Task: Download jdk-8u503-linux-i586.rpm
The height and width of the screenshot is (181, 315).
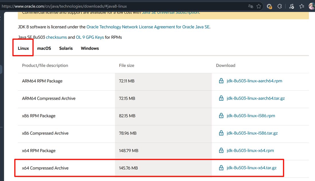Action: click(x=251, y=116)
